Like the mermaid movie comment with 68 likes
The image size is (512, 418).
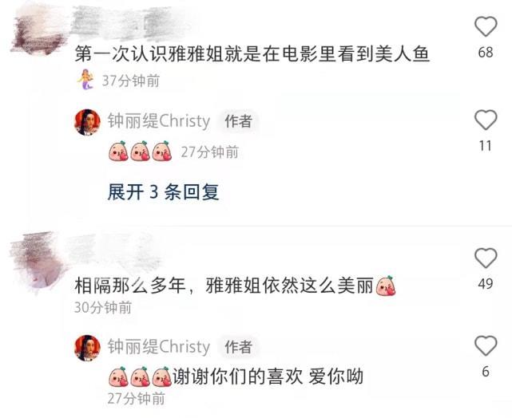click(x=486, y=26)
